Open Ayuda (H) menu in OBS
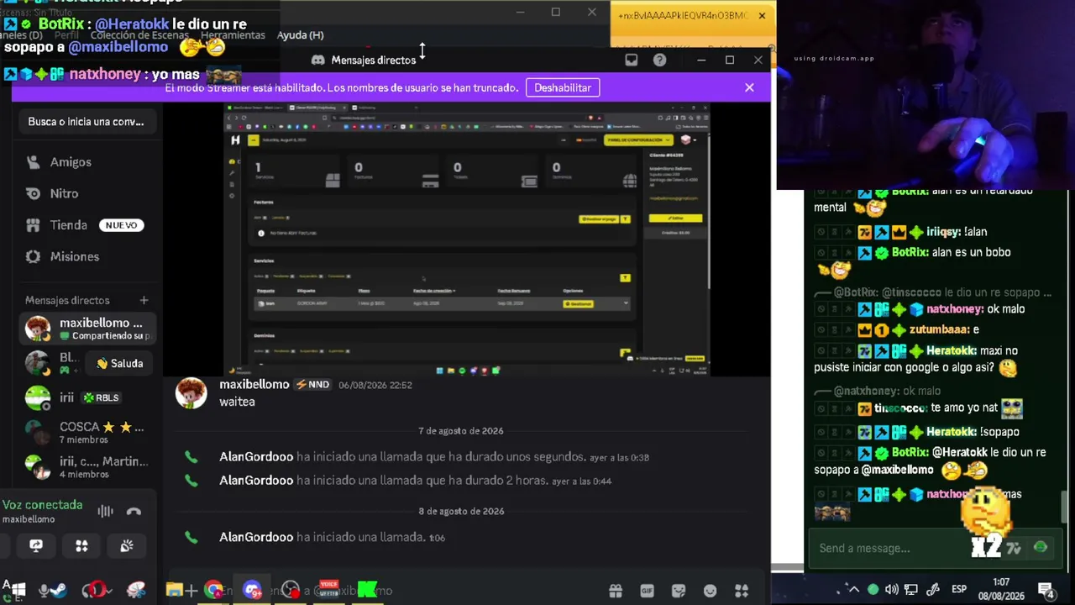This screenshot has height=605, width=1075. pyautogui.click(x=300, y=35)
